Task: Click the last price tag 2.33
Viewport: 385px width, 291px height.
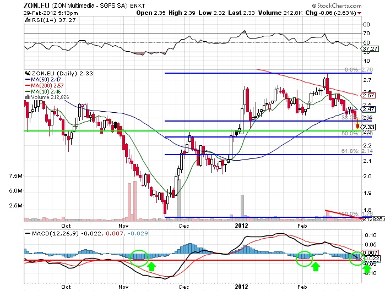Action: 368,127
